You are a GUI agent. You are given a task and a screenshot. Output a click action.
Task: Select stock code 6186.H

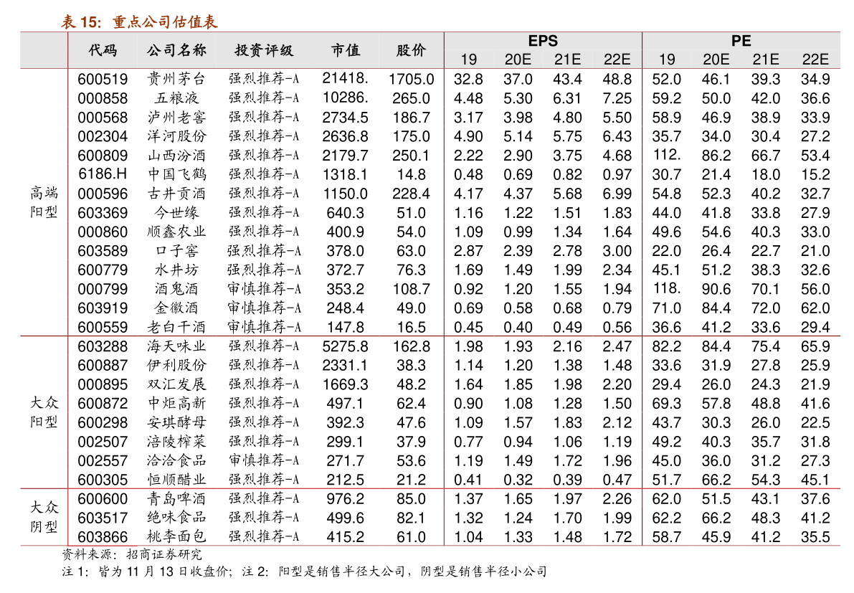103,174
